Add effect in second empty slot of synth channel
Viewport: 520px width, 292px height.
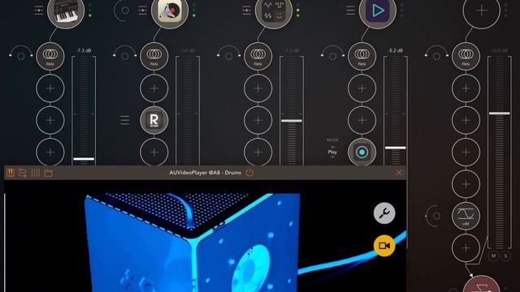click(x=258, y=120)
